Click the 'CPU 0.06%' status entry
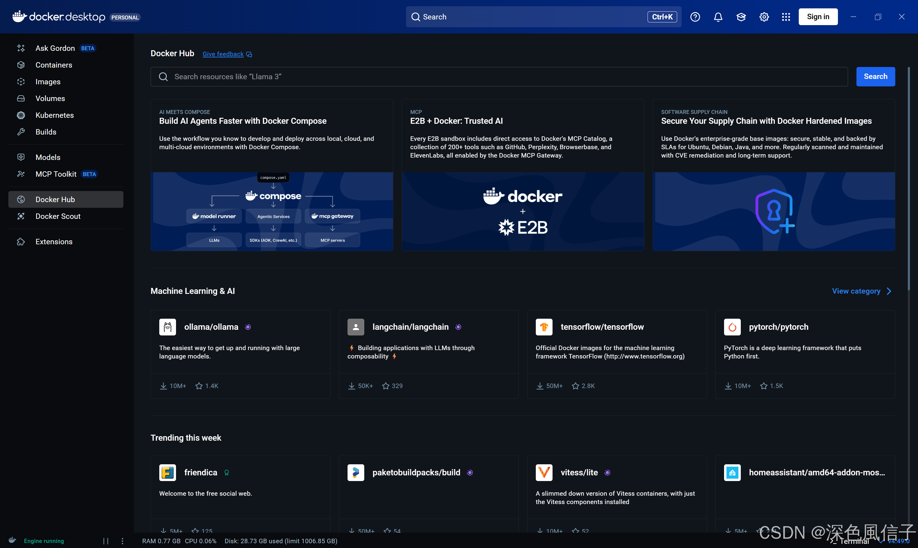Viewport: 918px width, 548px height. pos(201,541)
